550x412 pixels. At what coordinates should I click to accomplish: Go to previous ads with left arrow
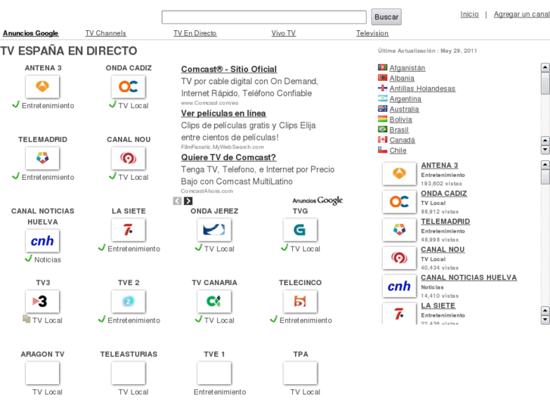(x=177, y=201)
